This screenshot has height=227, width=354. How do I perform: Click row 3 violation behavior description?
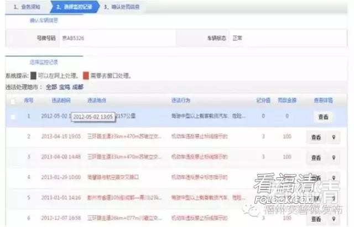199,157
